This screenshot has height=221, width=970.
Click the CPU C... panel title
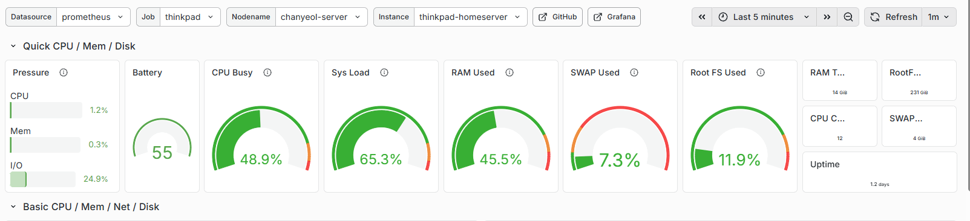tap(827, 118)
